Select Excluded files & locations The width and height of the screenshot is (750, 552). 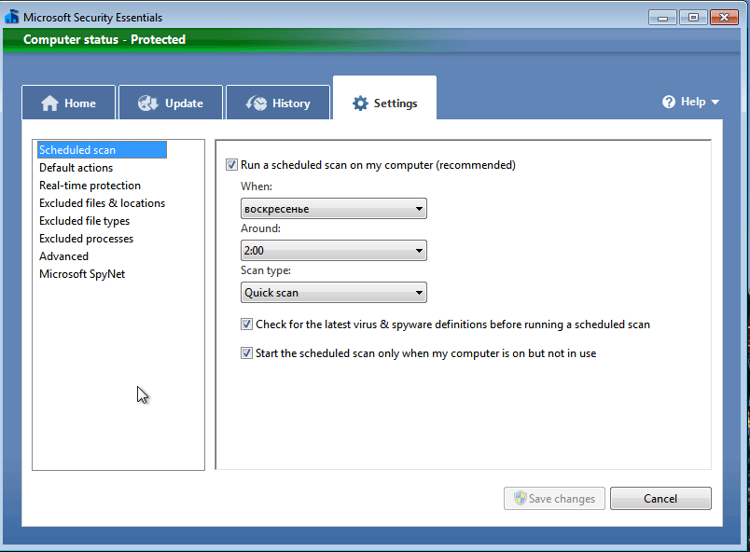102,203
